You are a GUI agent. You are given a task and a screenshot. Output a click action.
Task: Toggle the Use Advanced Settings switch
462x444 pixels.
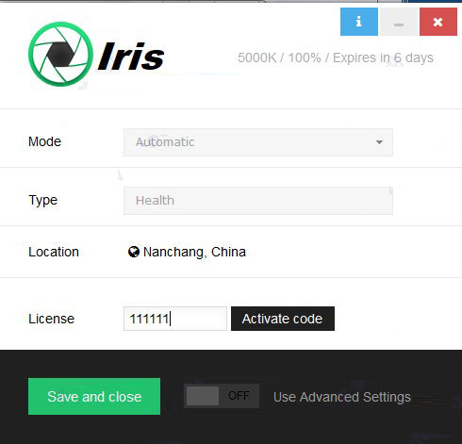pyautogui.click(x=222, y=396)
